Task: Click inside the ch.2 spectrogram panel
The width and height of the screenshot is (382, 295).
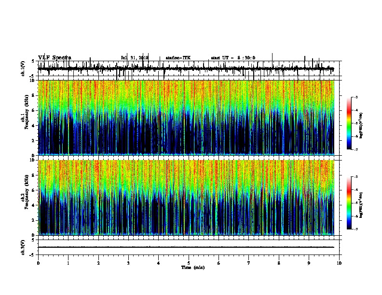Action: pyautogui.click(x=186, y=198)
